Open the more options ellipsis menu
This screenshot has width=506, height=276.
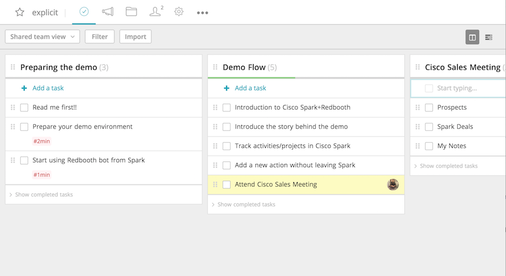coord(202,13)
